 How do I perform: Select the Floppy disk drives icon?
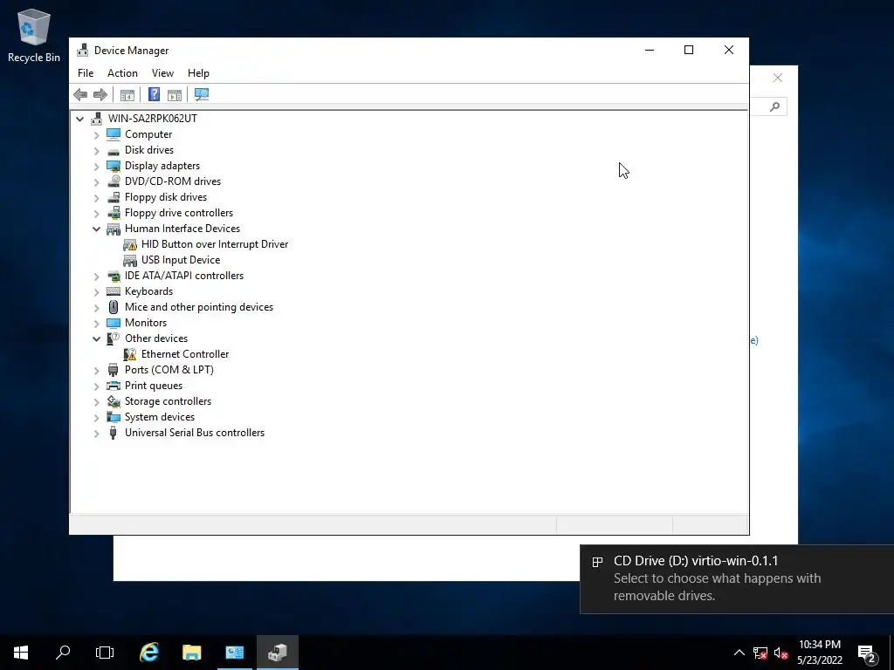click(113, 197)
